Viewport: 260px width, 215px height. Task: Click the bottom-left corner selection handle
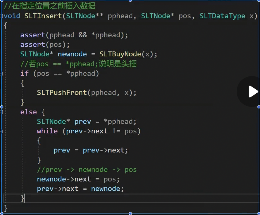point(2,213)
